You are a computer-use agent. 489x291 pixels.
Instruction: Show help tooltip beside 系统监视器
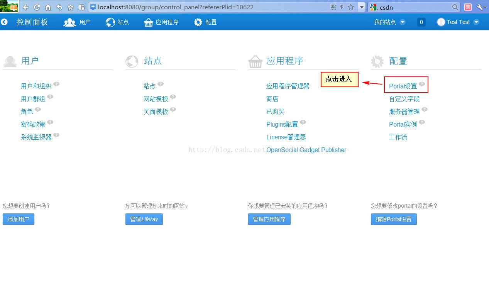(56, 135)
